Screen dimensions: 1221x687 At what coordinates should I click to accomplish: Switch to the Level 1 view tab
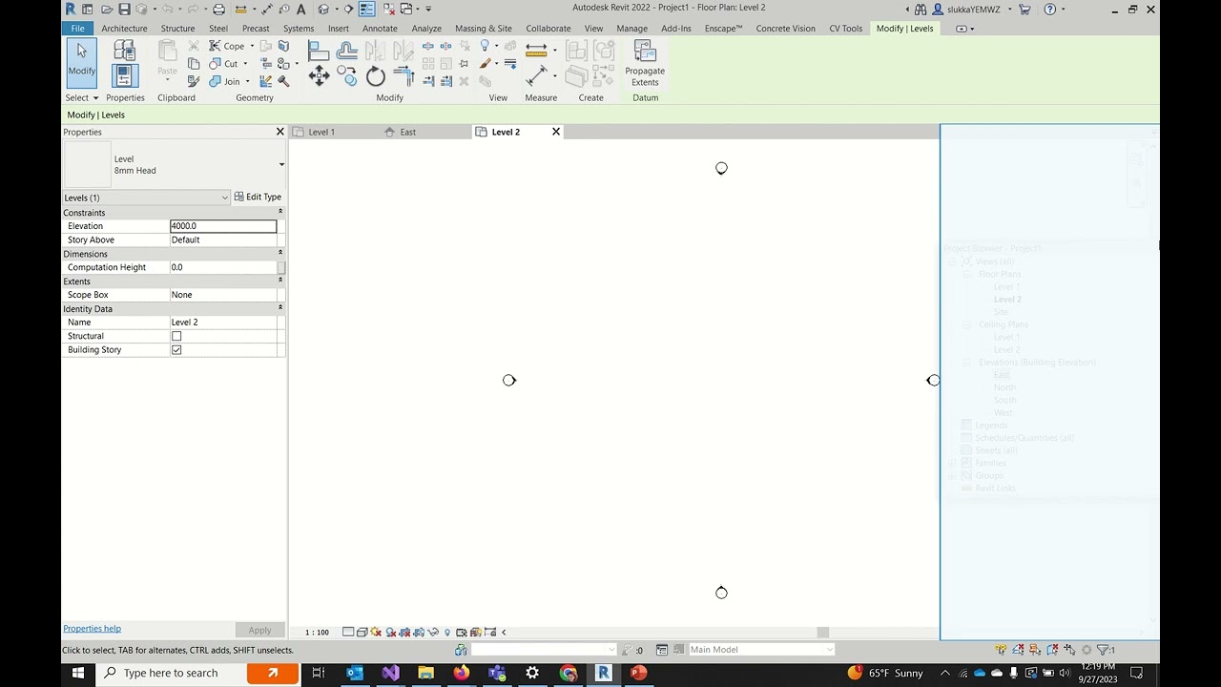click(x=321, y=132)
